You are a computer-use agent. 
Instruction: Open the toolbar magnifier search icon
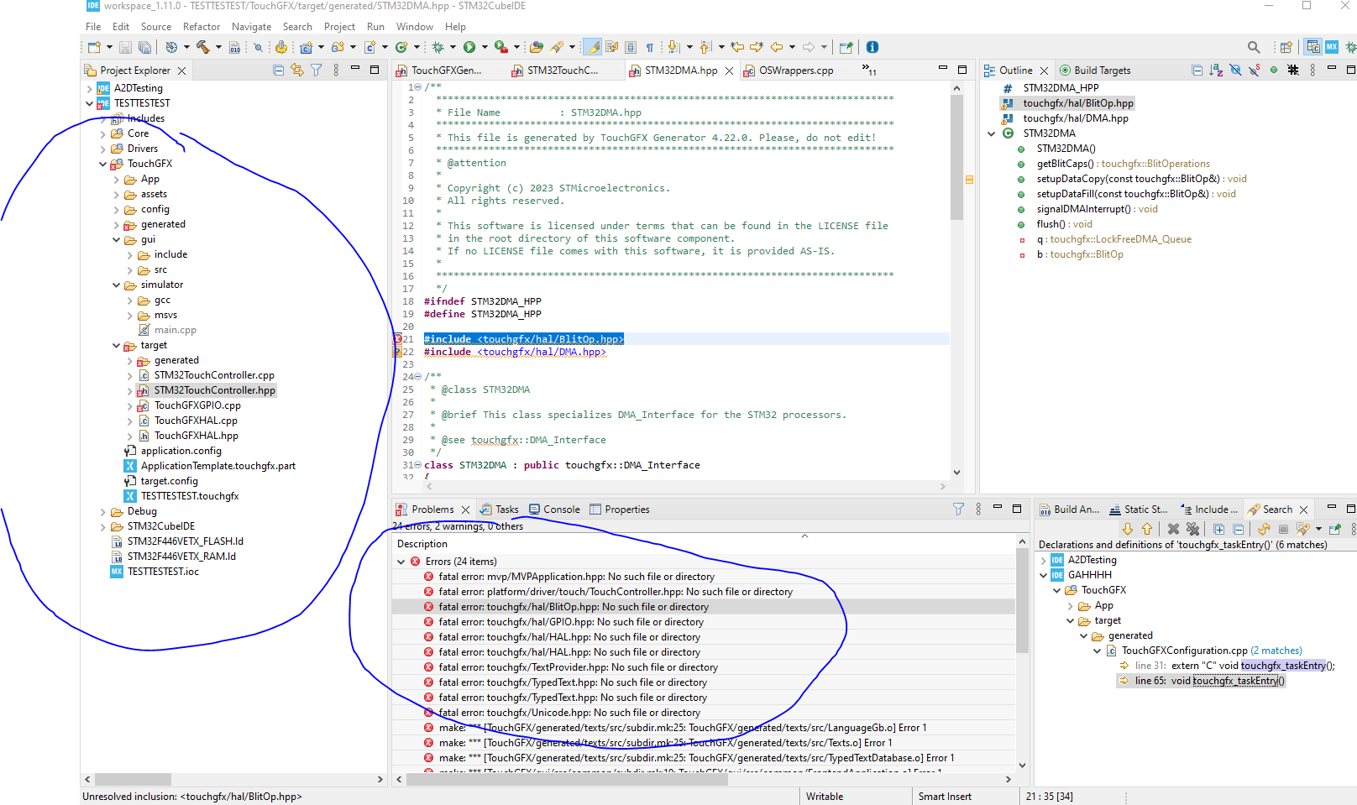(1253, 48)
